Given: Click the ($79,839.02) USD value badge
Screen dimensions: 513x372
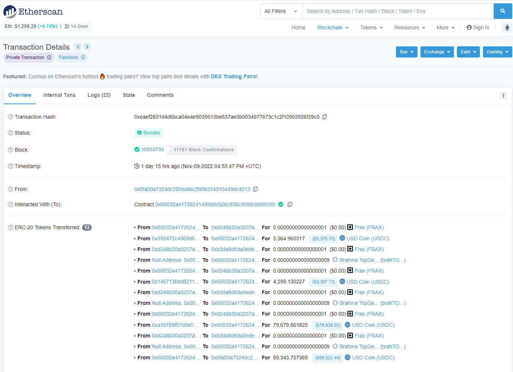Looking at the screenshot, I should click(328, 325).
